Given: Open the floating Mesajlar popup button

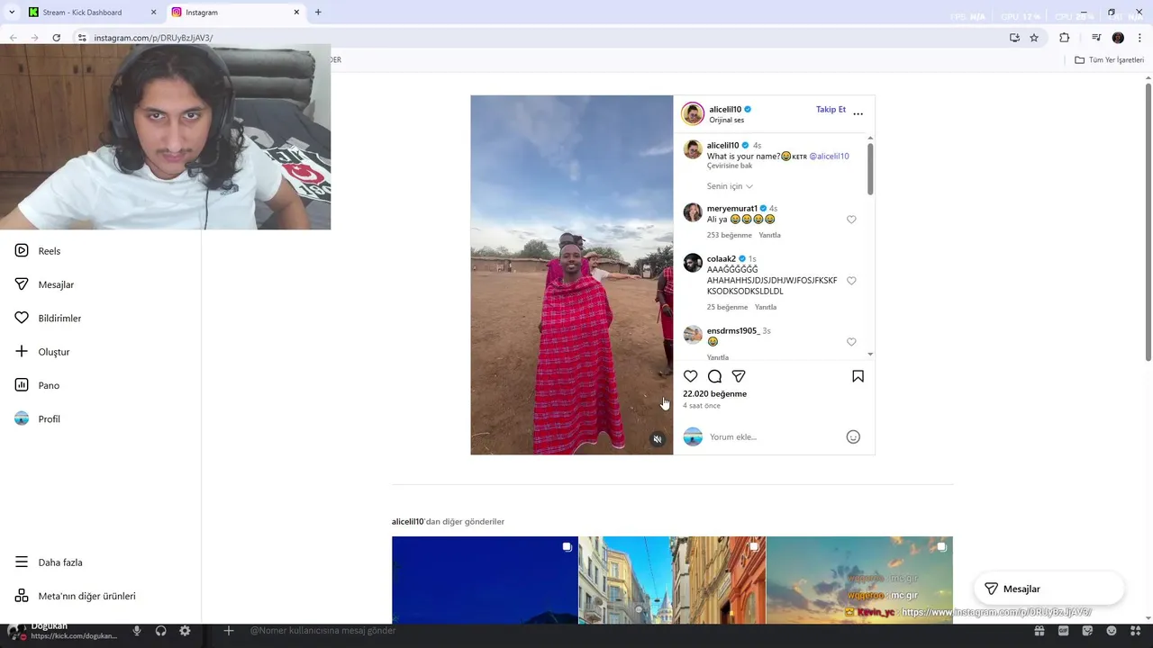Looking at the screenshot, I should (1049, 589).
